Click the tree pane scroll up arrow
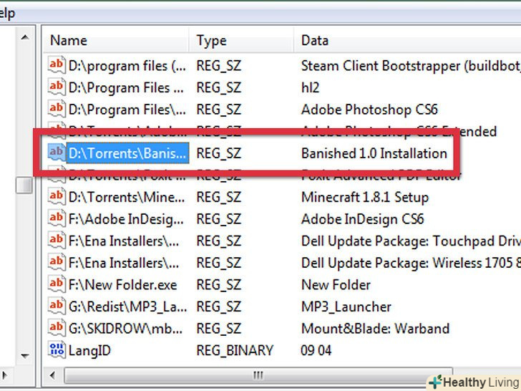This screenshot has height=391, width=521. (24, 37)
